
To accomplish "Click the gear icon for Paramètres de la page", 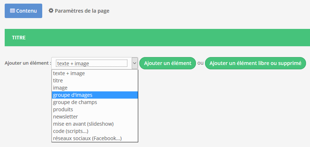I will pyautogui.click(x=51, y=10).
